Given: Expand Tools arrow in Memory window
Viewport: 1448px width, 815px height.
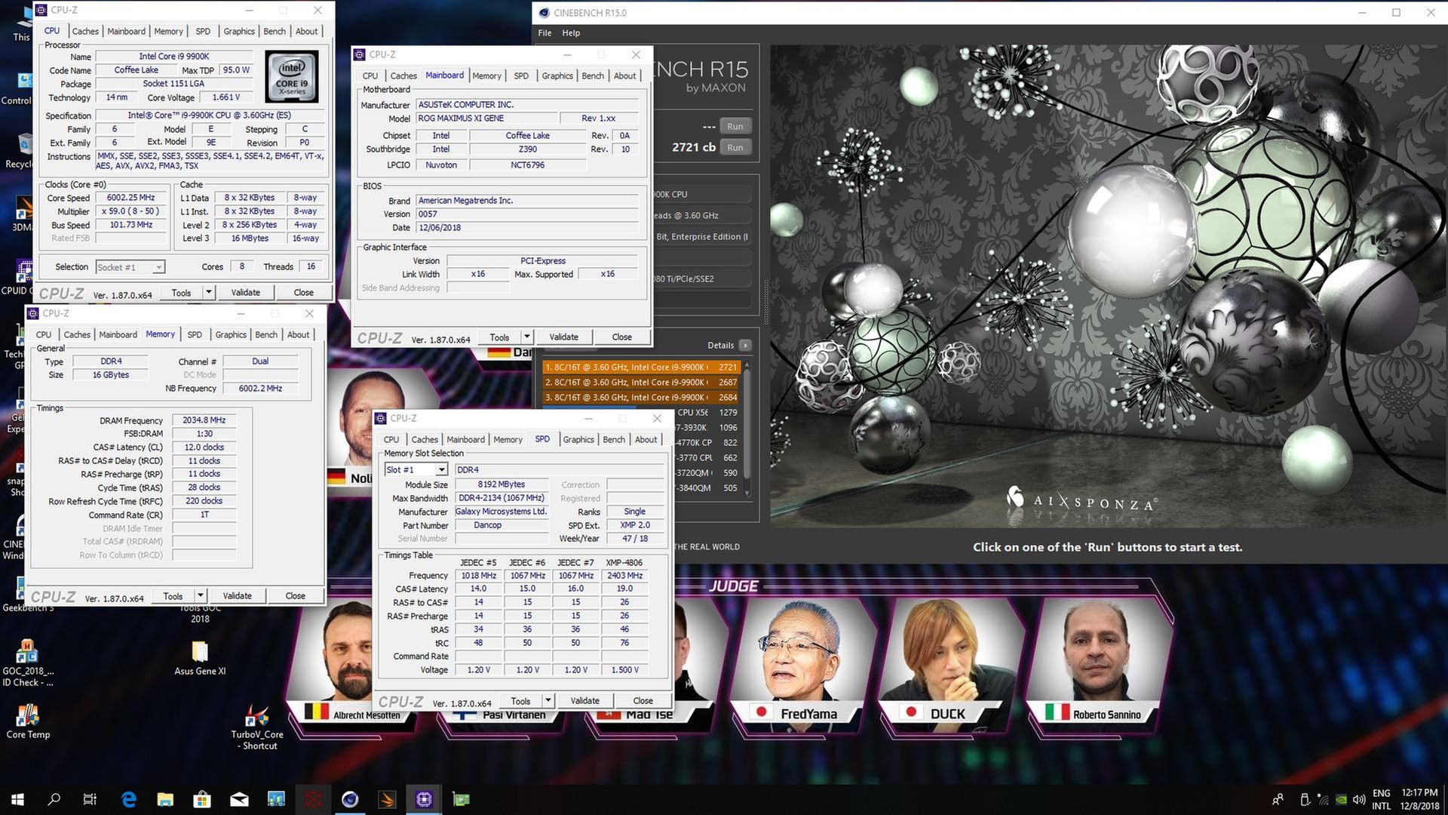Looking at the screenshot, I should (x=200, y=595).
